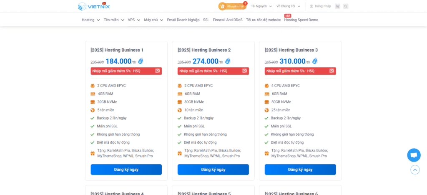Copy coupon code in Hosting Business 1
Viewport: 427px width, 195px height.
click(x=158, y=71)
